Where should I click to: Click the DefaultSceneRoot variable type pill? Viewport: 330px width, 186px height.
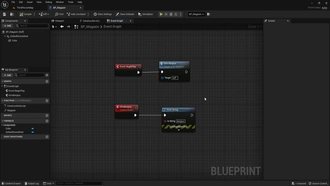pos(32,132)
